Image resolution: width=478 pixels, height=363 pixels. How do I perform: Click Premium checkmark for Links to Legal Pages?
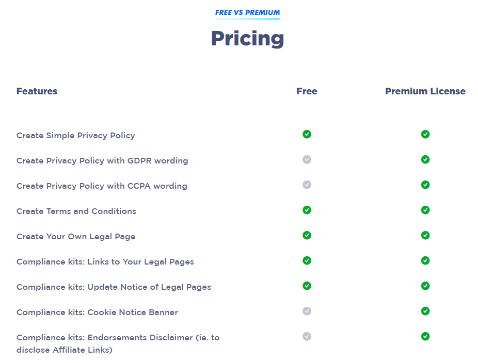[425, 261]
